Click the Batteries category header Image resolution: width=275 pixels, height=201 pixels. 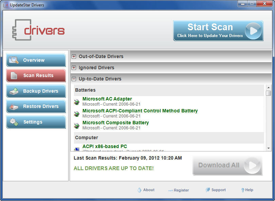[169, 90]
